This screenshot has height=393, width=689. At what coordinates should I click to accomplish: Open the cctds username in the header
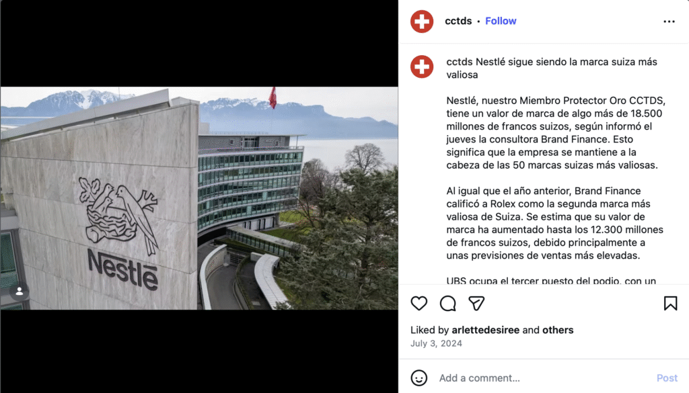(458, 21)
